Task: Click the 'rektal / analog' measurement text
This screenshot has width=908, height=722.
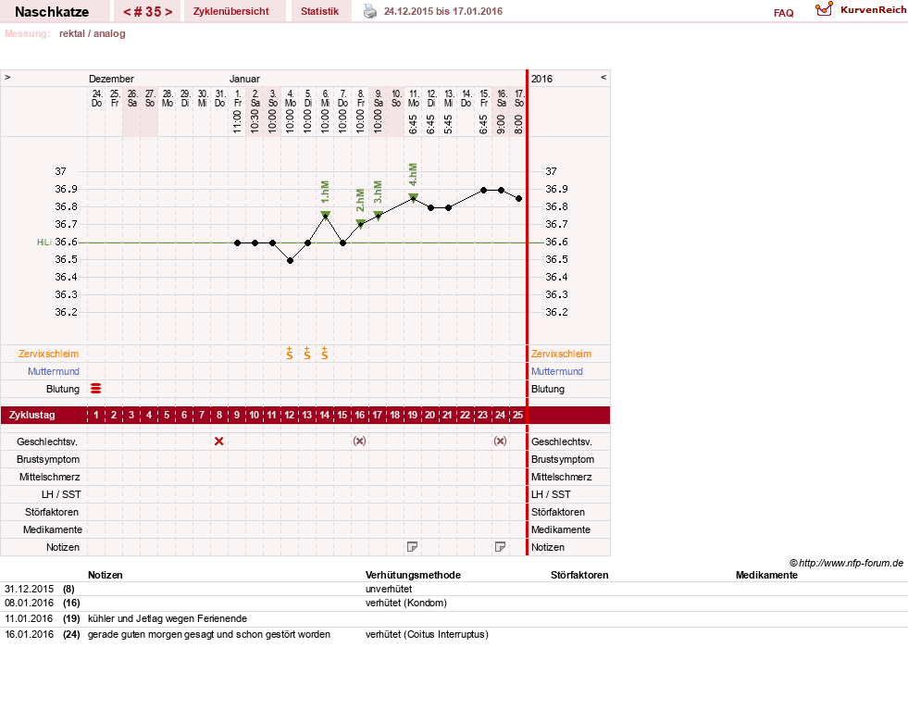Action: [92, 33]
